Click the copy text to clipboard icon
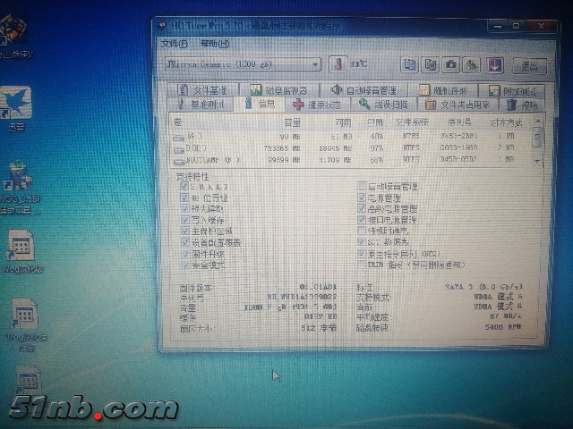The height and width of the screenshot is (429, 573). (x=409, y=65)
